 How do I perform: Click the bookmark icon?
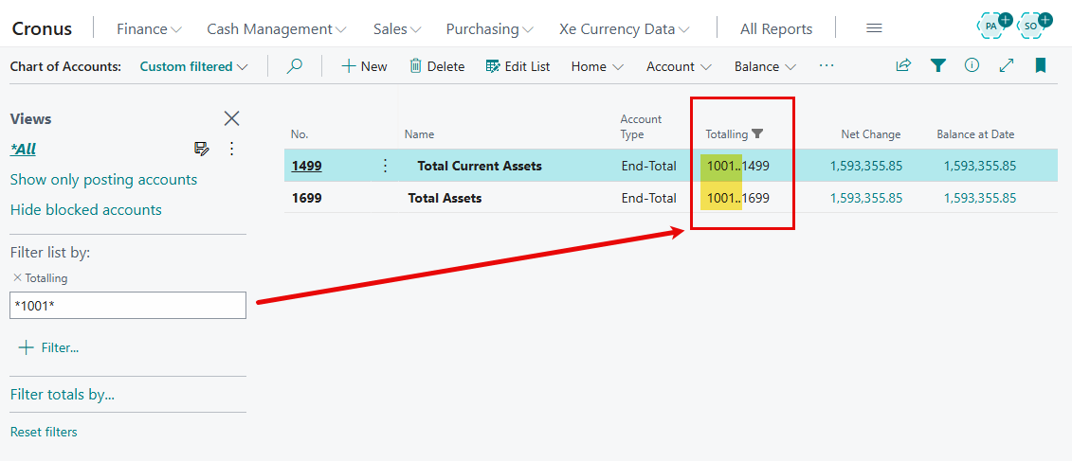point(1041,66)
